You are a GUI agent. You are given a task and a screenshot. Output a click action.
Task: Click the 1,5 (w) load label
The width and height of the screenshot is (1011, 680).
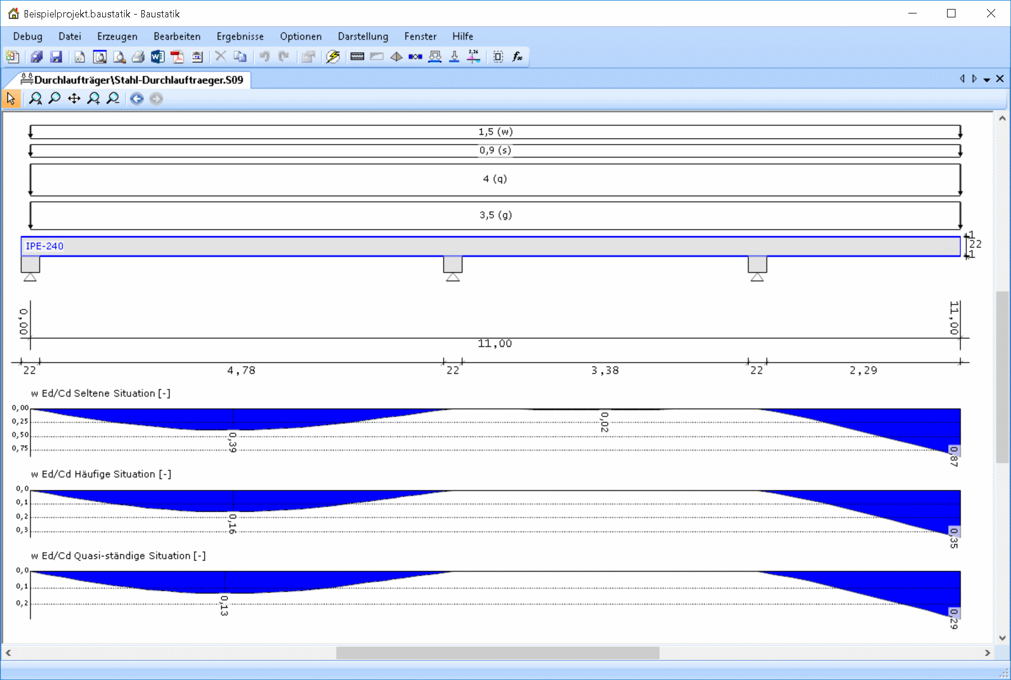click(x=495, y=132)
